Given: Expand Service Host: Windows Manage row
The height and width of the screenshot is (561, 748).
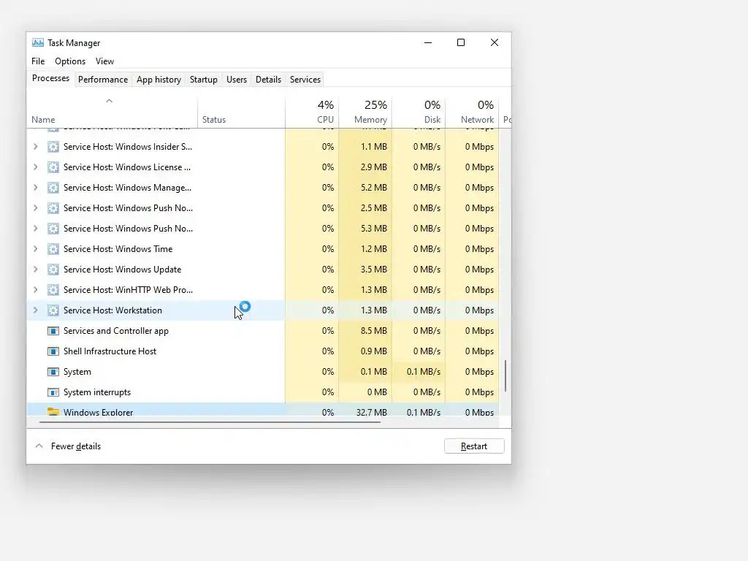Looking at the screenshot, I should coord(35,188).
